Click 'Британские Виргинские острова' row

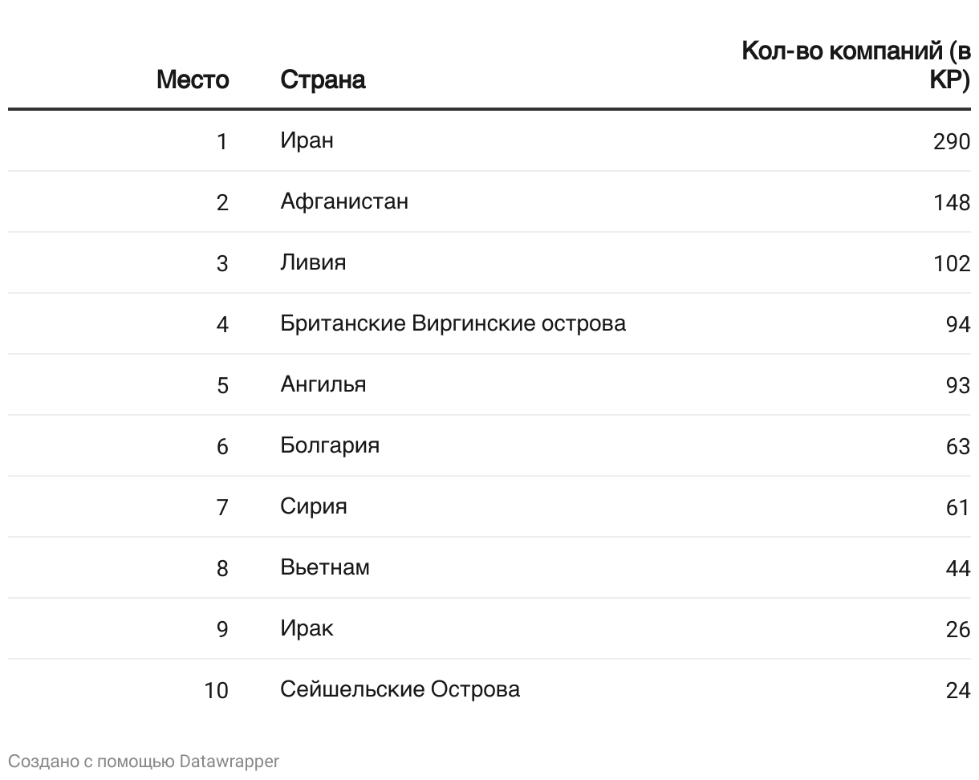(x=489, y=323)
